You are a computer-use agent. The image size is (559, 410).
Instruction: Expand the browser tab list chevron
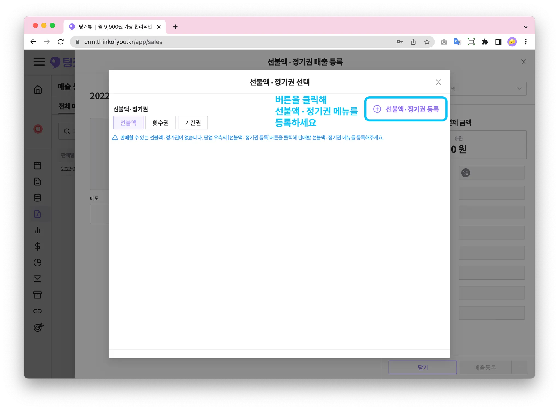pyautogui.click(x=526, y=27)
